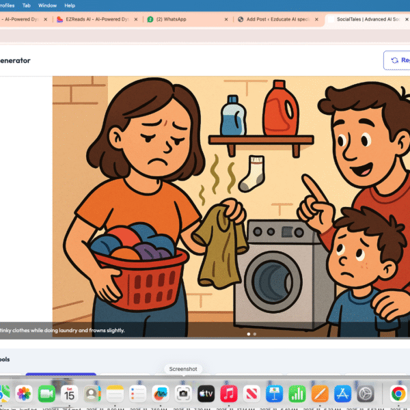Open System Settings from the Dock
410x410 pixels.
click(366, 394)
